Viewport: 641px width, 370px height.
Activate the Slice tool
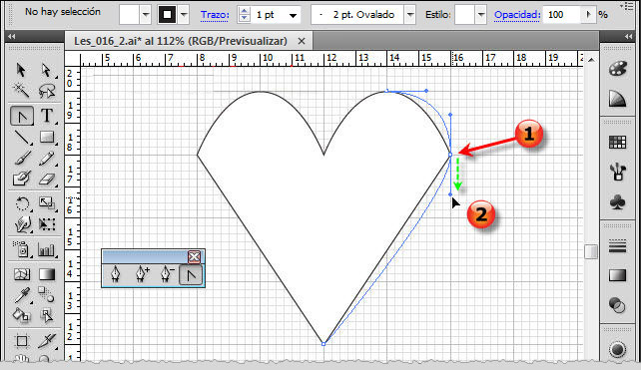pos(47,341)
